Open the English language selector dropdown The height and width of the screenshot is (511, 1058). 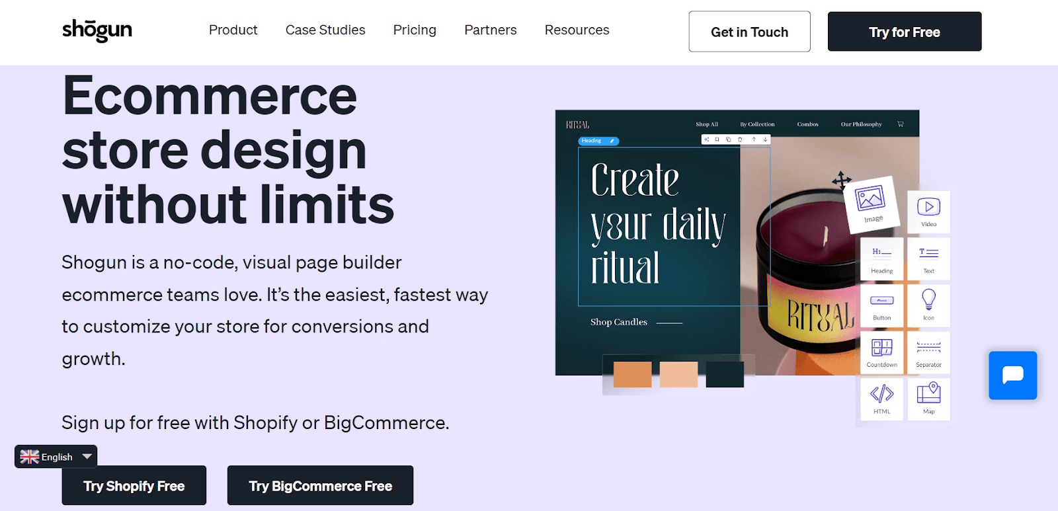56,457
